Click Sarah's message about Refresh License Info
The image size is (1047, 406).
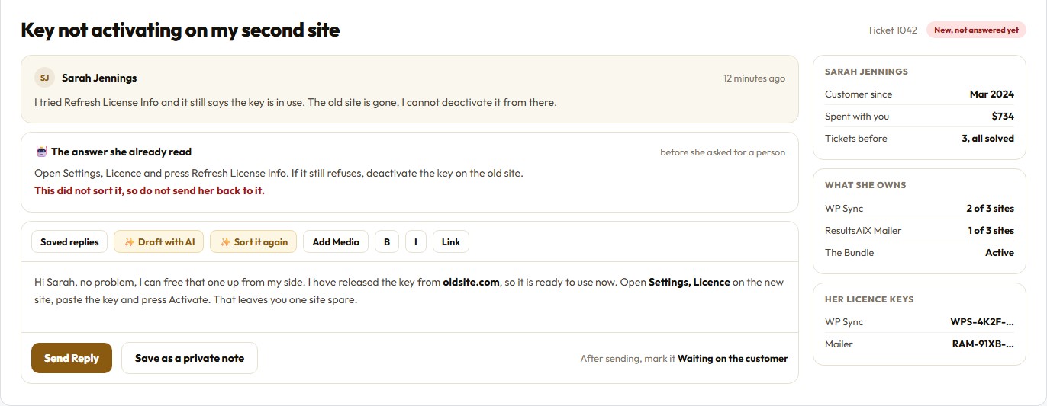[x=295, y=102]
